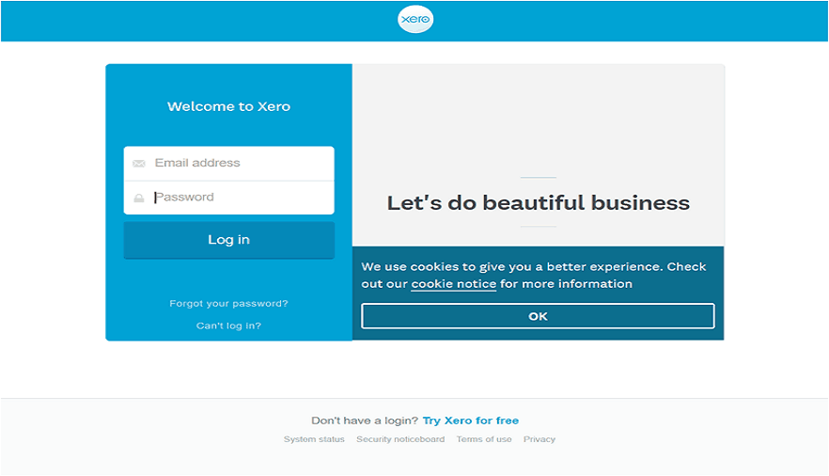Dismiss cookie banner with OK button
This screenshot has width=829, height=476.
(538, 316)
